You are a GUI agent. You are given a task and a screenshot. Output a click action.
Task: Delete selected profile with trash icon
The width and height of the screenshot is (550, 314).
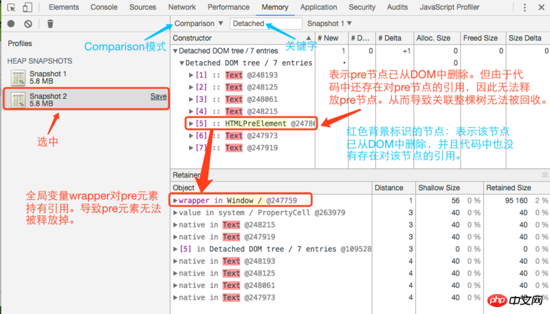click(50, 24)
